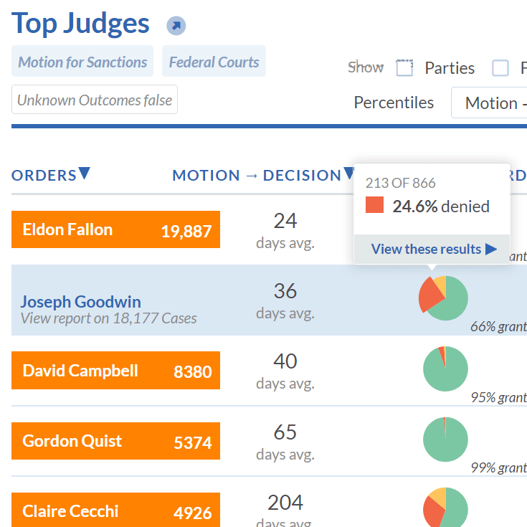This screenshot has width=527, height=527.
Task: Select the Motion for Sanctions filter tag
Action: [x=83, y=62]
